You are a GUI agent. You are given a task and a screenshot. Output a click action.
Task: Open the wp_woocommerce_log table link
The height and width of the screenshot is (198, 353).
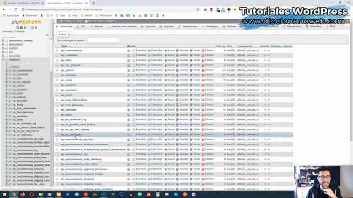click(74, 154)
